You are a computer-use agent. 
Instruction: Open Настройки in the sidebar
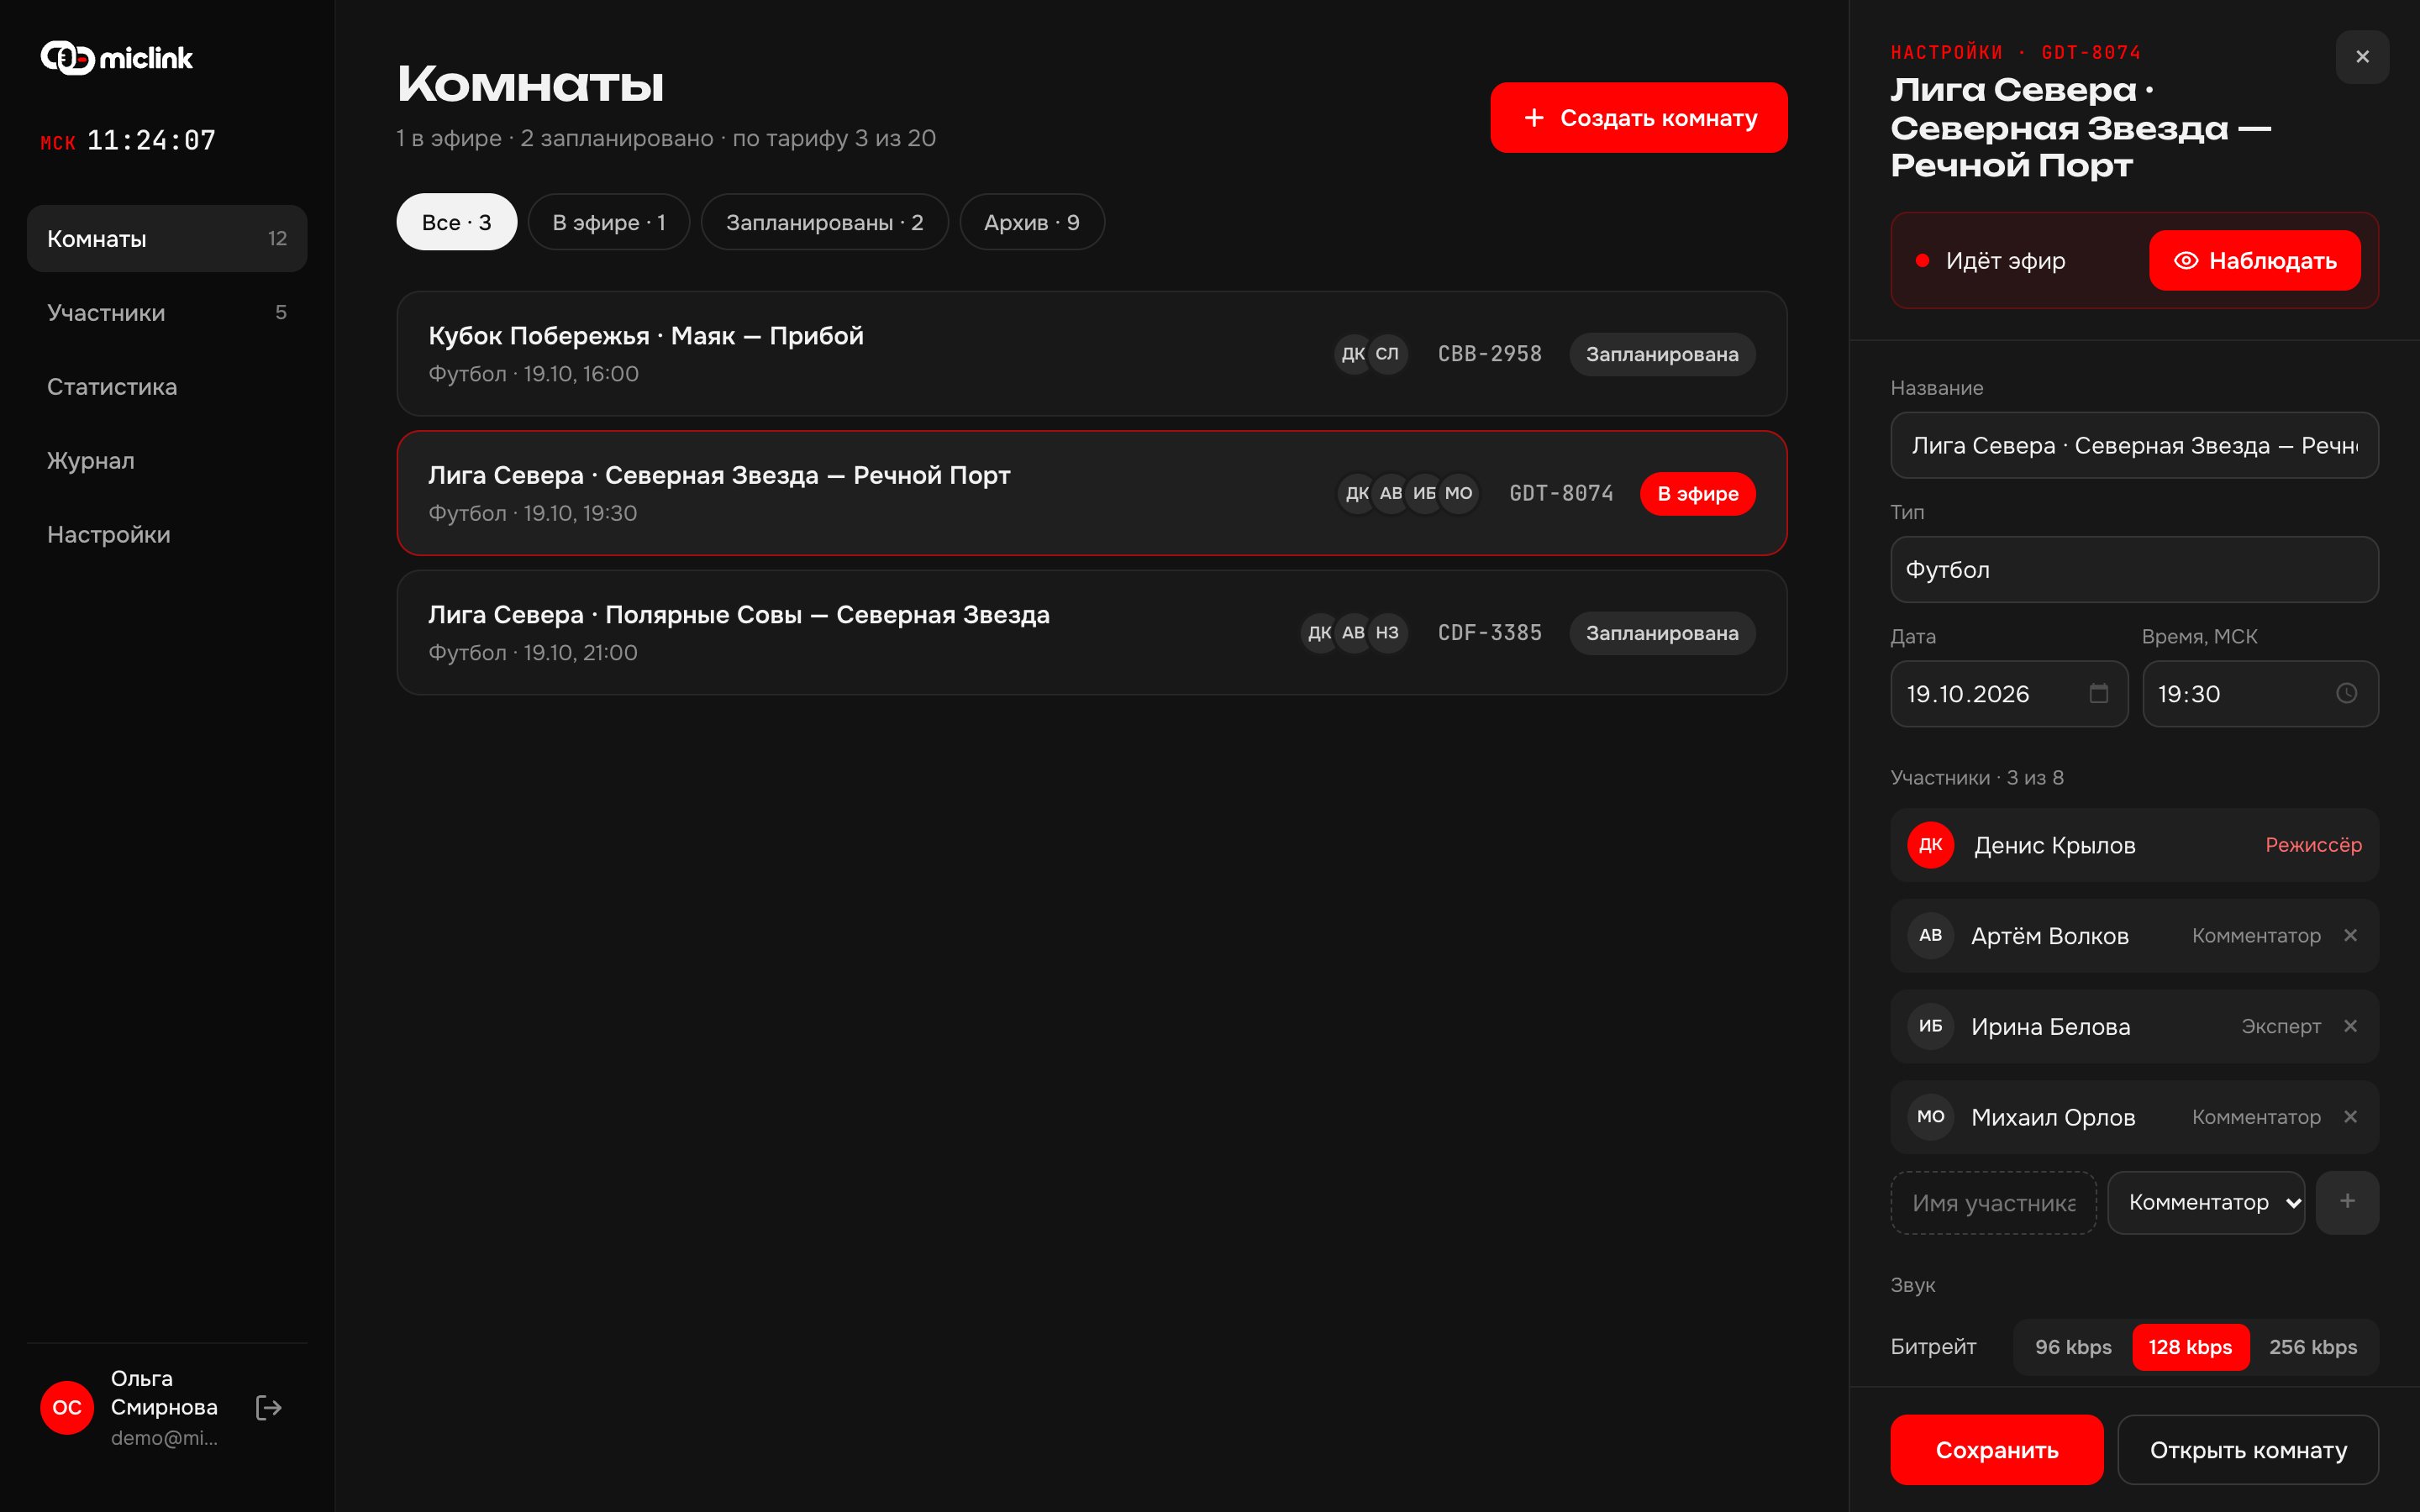(x=167, y=535)
